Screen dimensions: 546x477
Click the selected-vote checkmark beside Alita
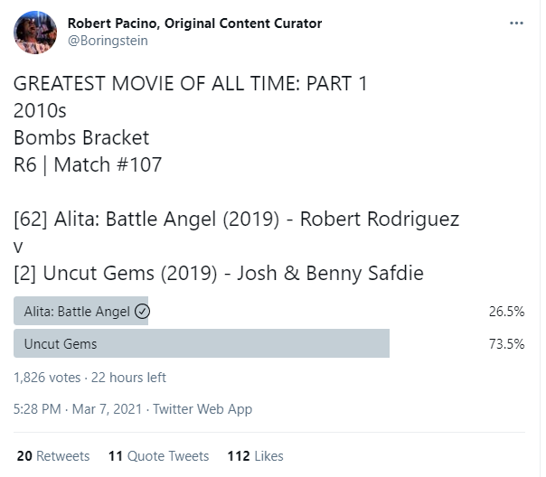pyautogui.click(x=141, y=312)
